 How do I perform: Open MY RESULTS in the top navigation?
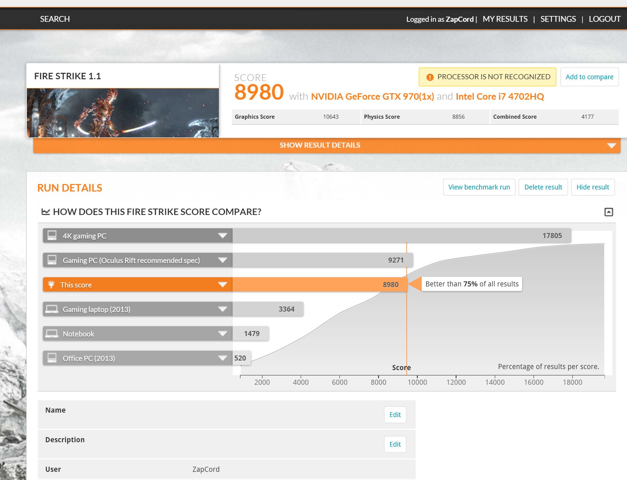pos(505,19)
